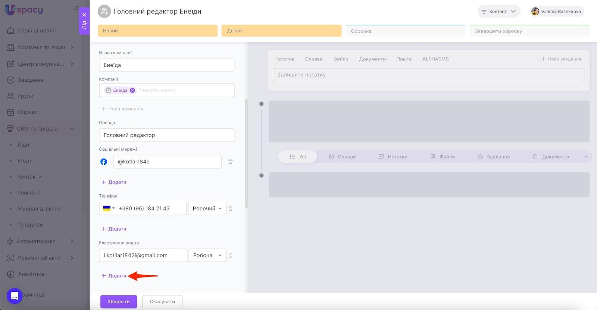
Task: Open phone country flag selector
Action: pos(109,209)
